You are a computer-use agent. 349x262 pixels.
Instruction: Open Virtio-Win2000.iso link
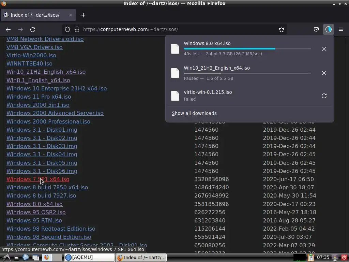(31, 56)
